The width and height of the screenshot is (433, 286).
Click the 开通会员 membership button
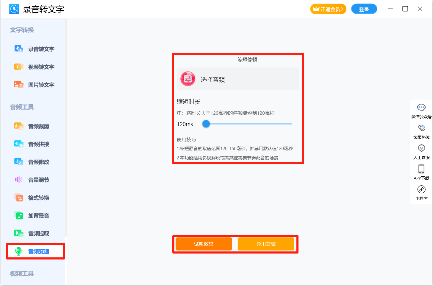328,9
